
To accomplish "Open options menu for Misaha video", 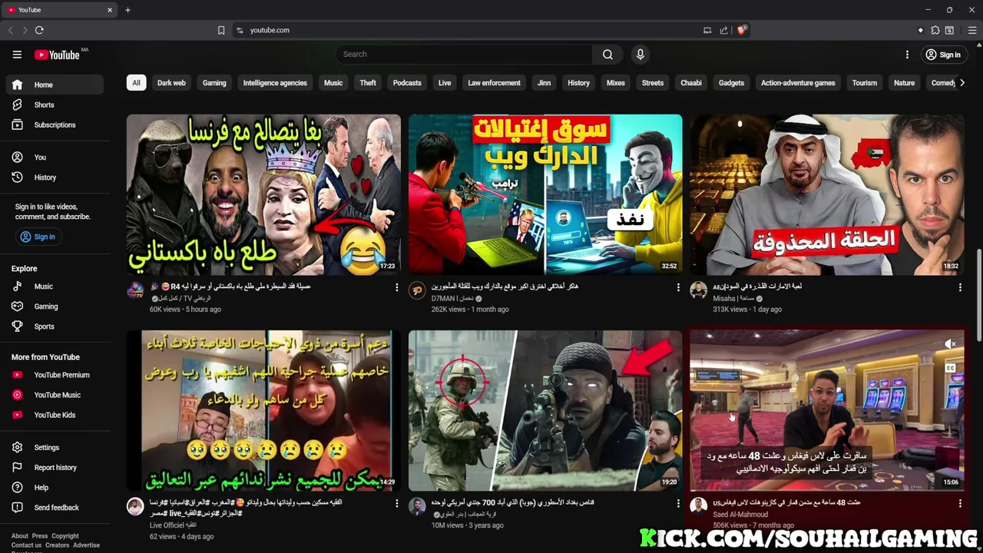I will tap(960, 287).
